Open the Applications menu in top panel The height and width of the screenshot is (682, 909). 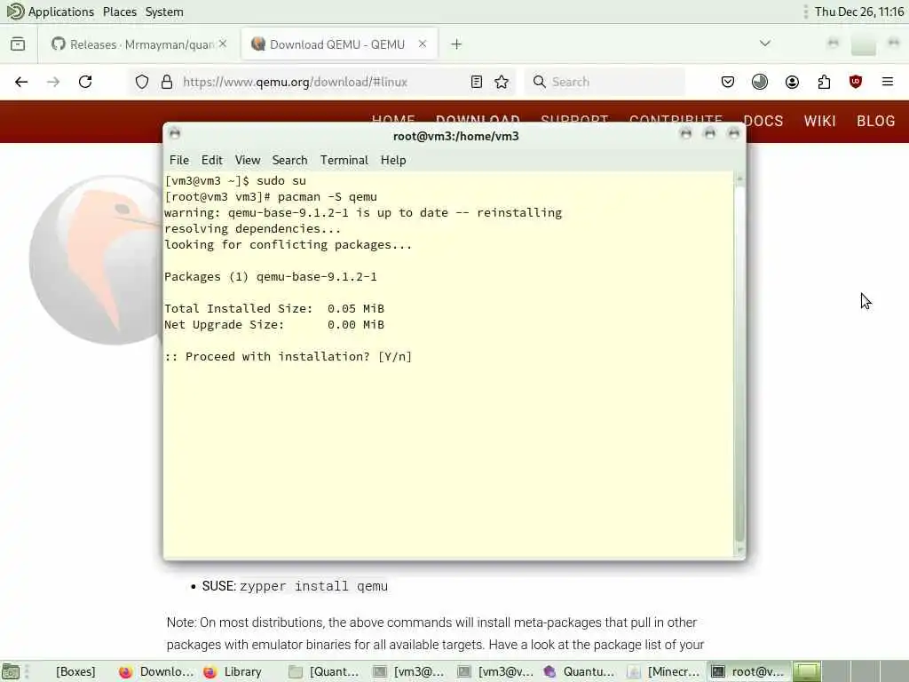pos(50,12)
